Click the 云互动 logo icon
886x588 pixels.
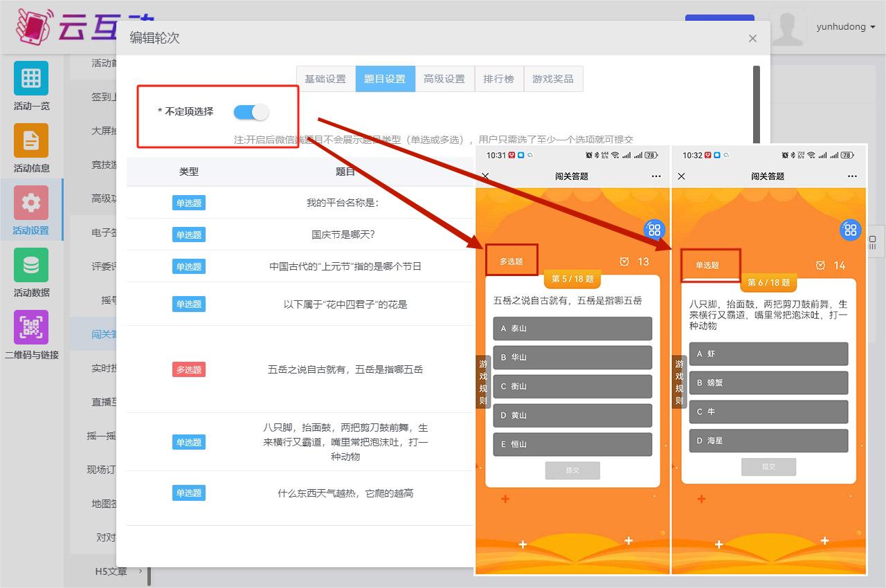[x=33, y=27]
